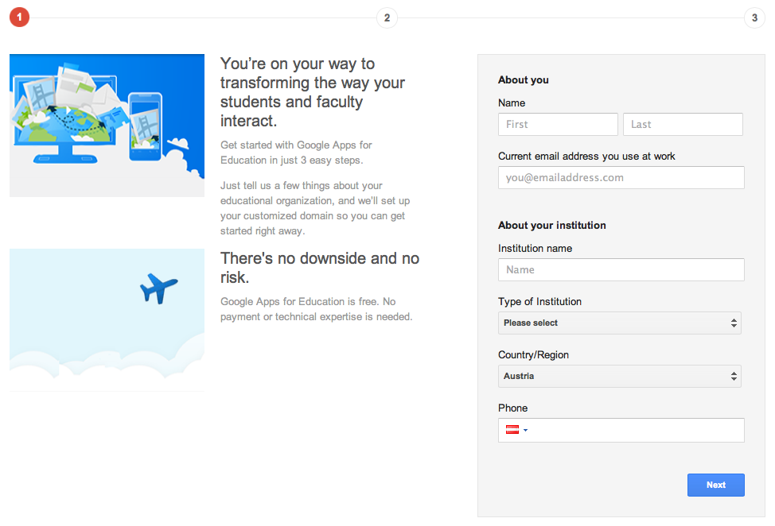The image size is (775, 526).
Task: Click the step 1 progress indicator
Action: point(19,17)
